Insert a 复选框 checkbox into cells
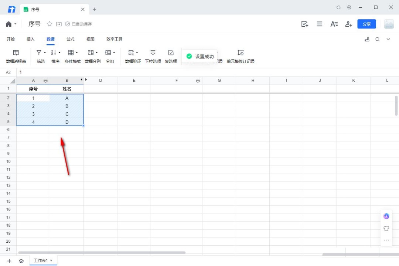Screen dimensions: 399x266 pos(171,57)
